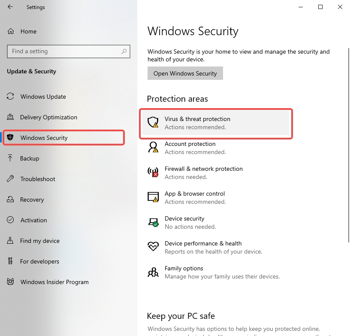Image resolution: width=350 pixels, height=336 pixels.
Task: Open Family options area
Action: pos(216,272)
